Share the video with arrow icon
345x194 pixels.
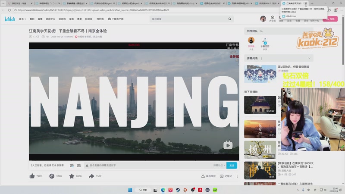[x=91, y=176]
